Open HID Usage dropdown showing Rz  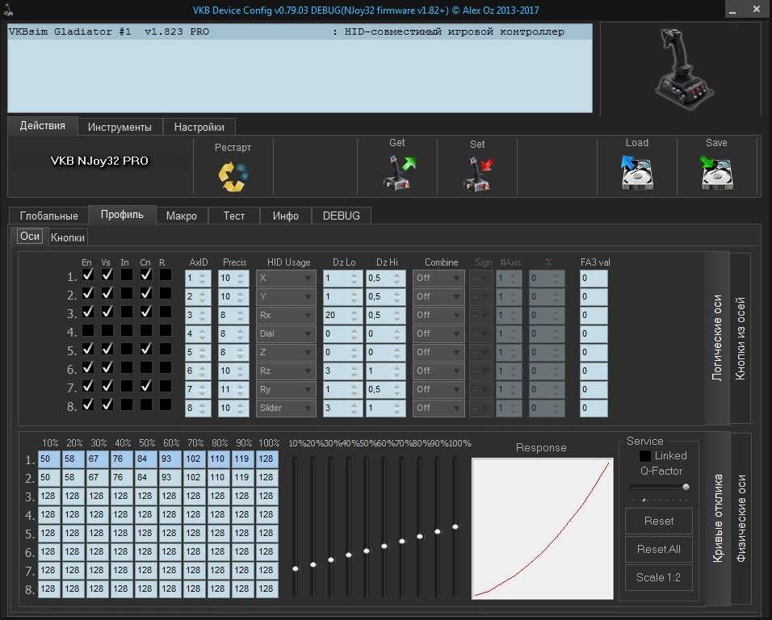point(286,371)
